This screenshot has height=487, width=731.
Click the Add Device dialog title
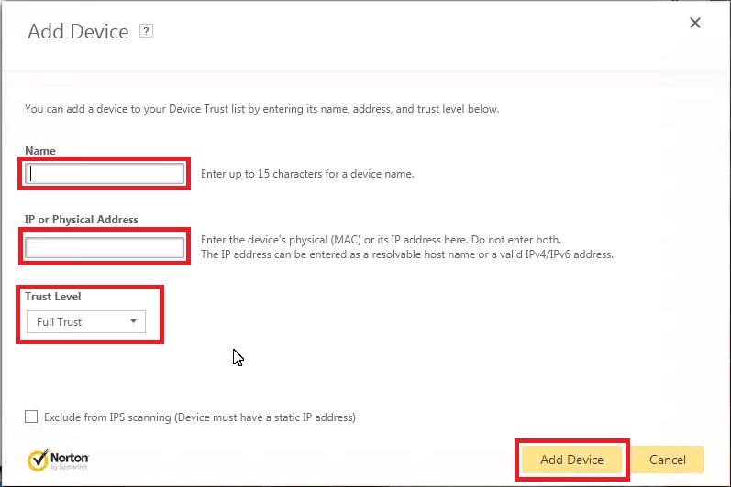pyautogui.click(x=78, y=32)
